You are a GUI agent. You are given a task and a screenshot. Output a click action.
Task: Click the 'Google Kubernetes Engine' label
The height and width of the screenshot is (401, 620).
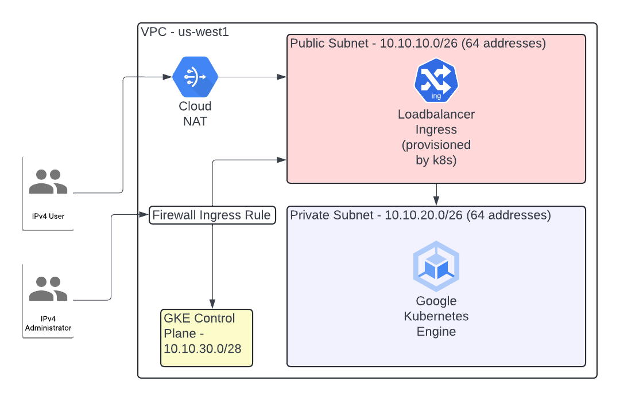(436, 316)
